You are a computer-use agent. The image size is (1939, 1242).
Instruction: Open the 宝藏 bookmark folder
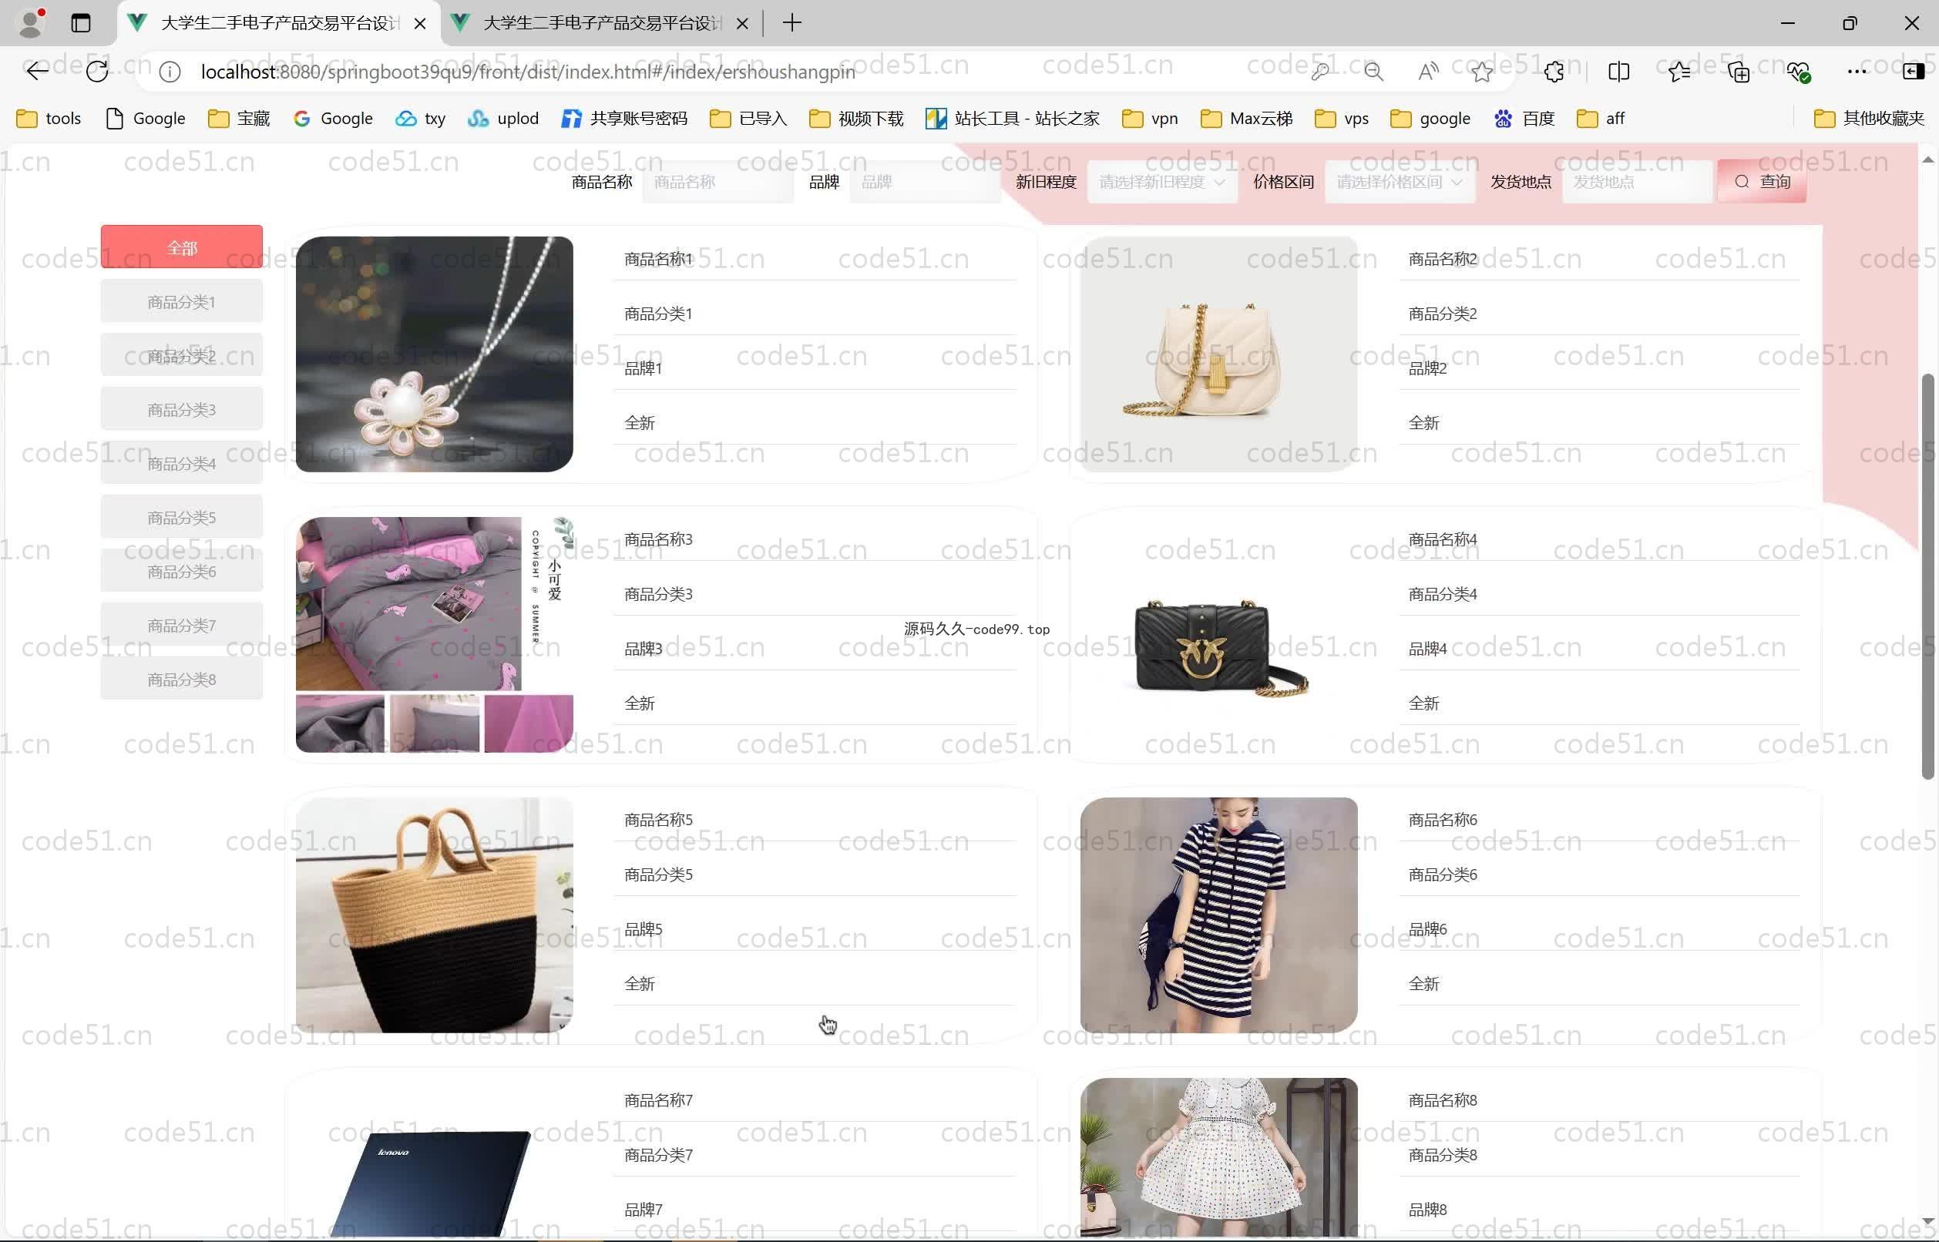click(239, 119)
